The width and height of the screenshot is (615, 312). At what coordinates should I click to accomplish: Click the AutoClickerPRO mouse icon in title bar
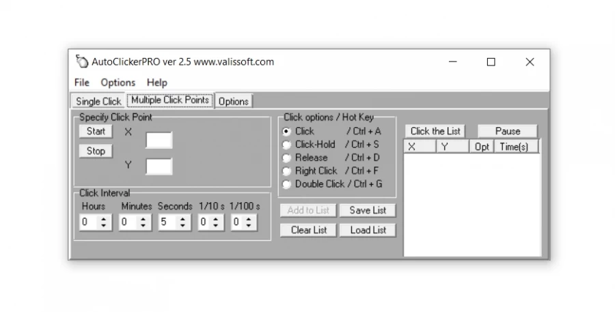coord(81,61)
